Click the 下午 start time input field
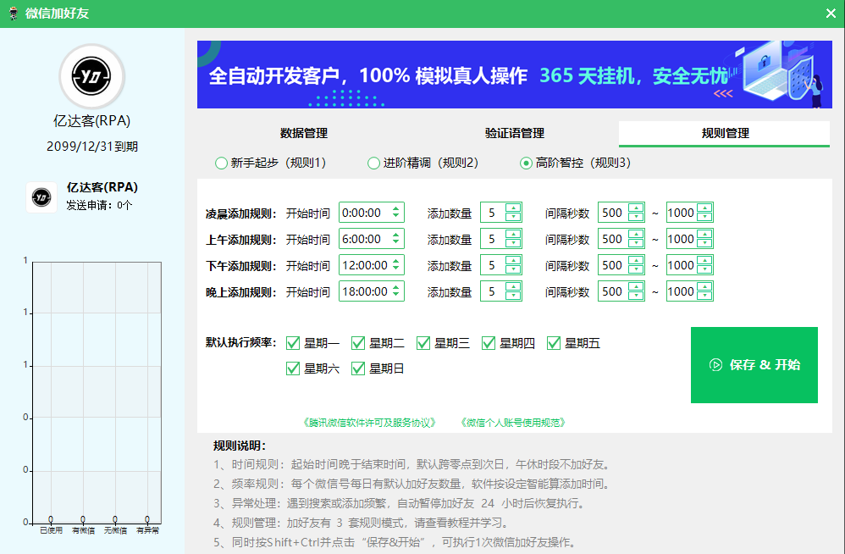Screen dimensions: 845x554 coord(364,265)
